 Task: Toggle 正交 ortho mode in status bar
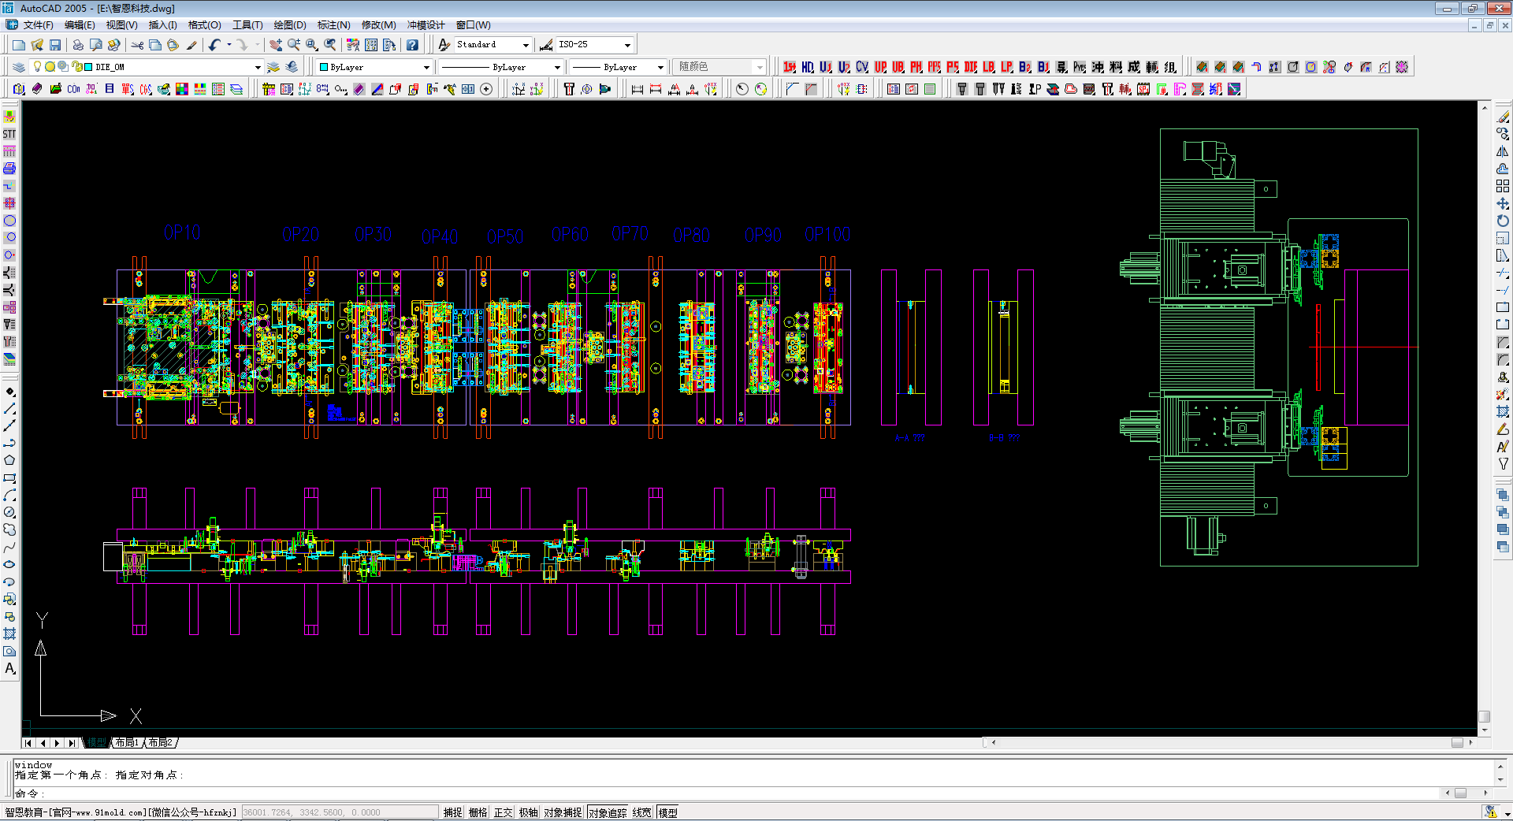click(x=503, y=812)
